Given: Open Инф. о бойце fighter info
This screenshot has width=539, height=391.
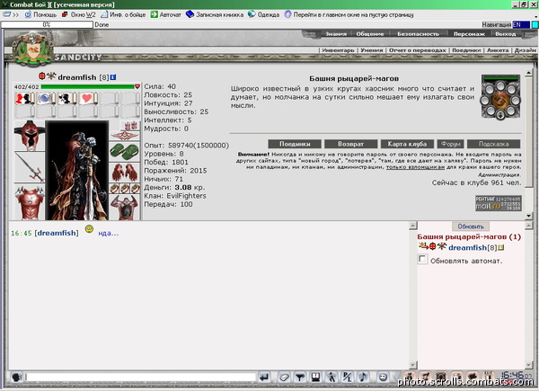Looking at the screenshot, I should (123, 14).
